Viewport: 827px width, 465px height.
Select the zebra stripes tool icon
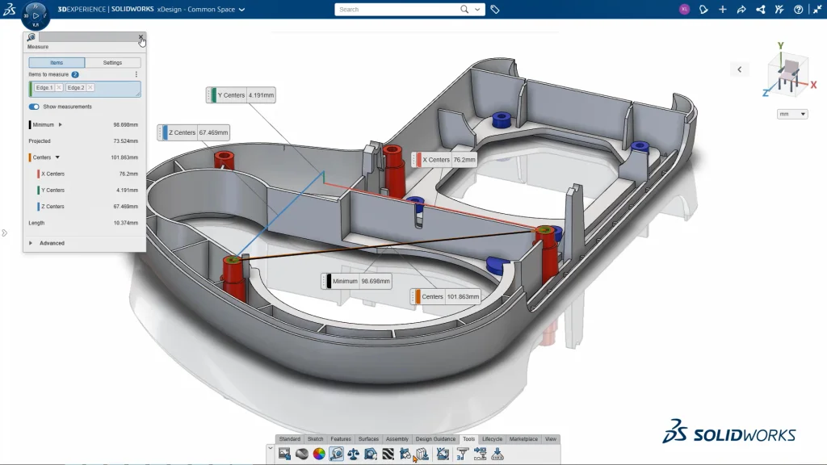tap(388, 454)
